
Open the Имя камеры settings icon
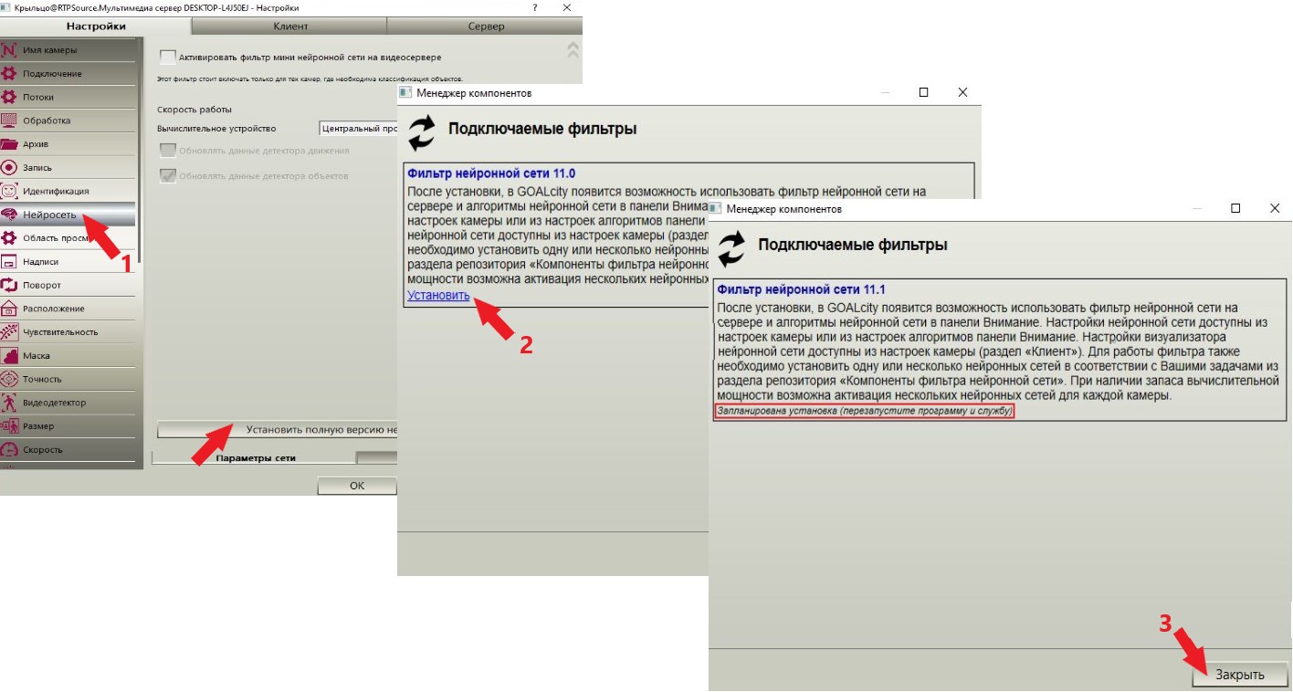[9, 49]
